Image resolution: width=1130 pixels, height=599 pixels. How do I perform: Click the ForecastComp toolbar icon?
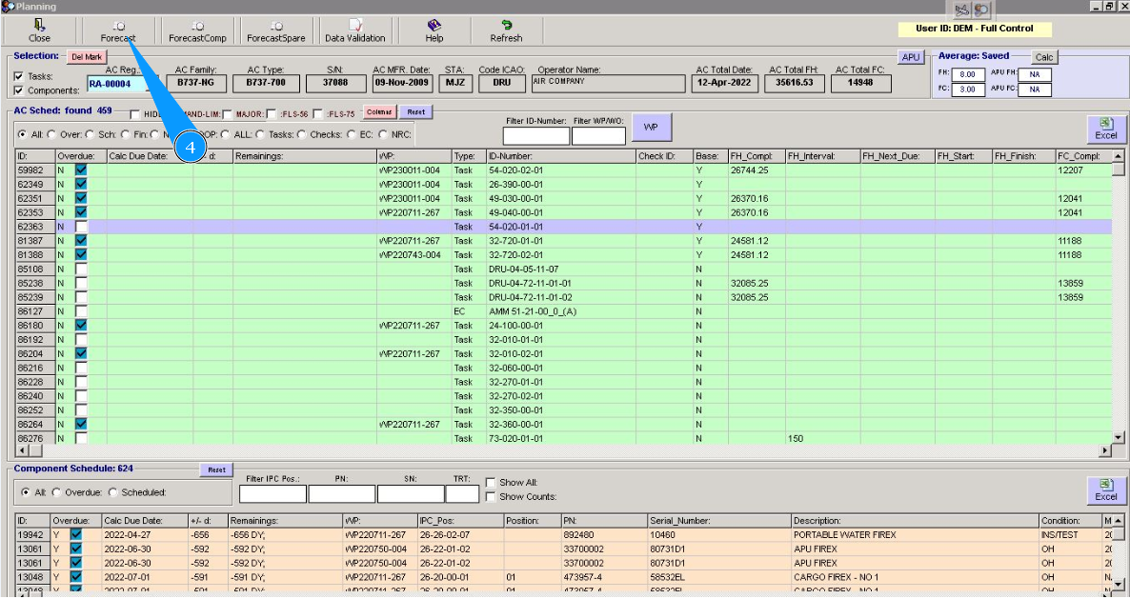coord(197,30)
